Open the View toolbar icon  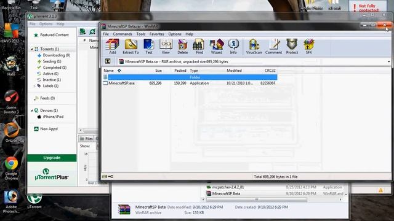(x=166, y=47)
